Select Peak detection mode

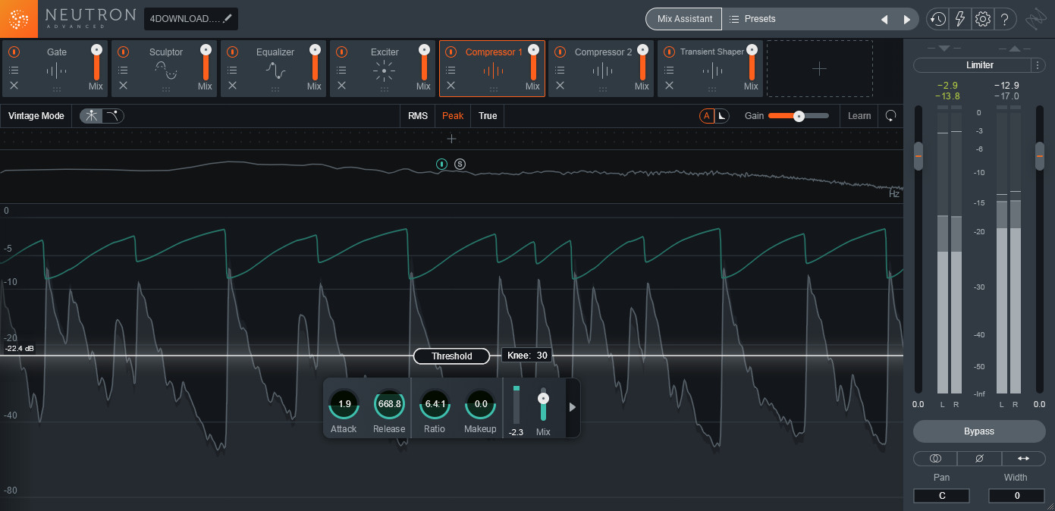(x=453, y=116)
